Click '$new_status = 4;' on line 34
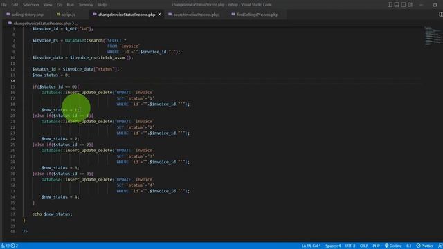 pos(60,196)
